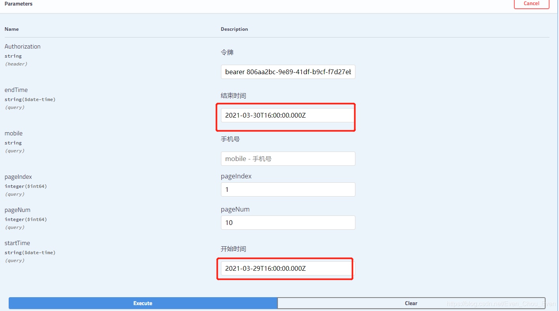Click the Cancel button
Screen dimensions: 559x311
point(531,4)
